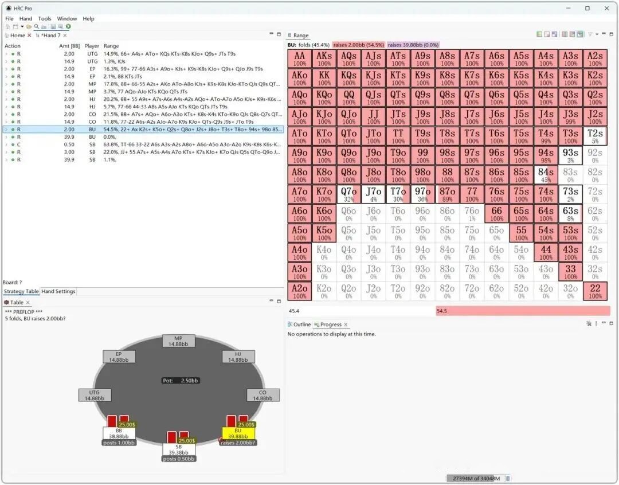Screen dimensions: 619x485
Task: Open the Tools menu
Action: pyautogui.click(x=45, y=18)
